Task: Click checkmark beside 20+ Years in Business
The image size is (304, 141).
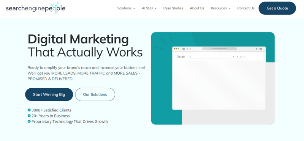Action: click(x=29, y=116)
